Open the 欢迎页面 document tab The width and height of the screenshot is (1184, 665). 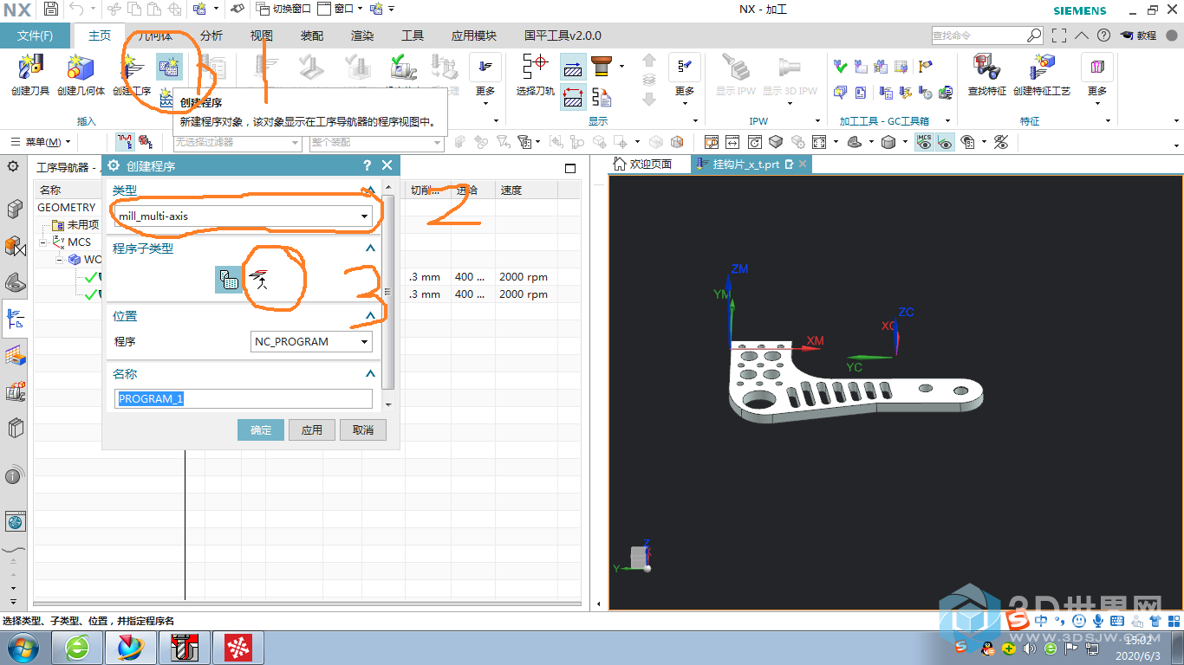[x=642, y=164]
